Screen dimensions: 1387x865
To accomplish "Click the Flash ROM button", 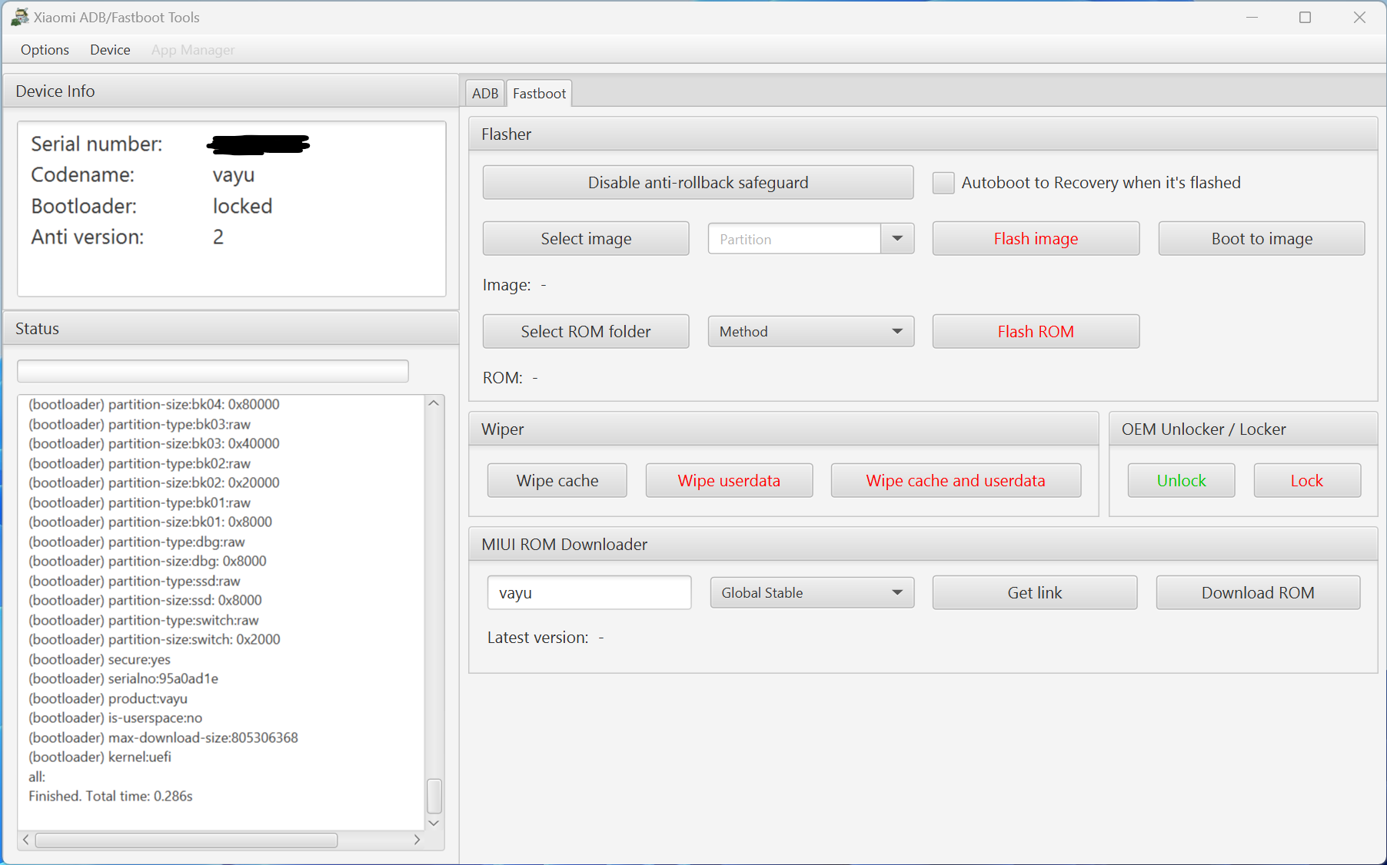I will coord(1035,332).
